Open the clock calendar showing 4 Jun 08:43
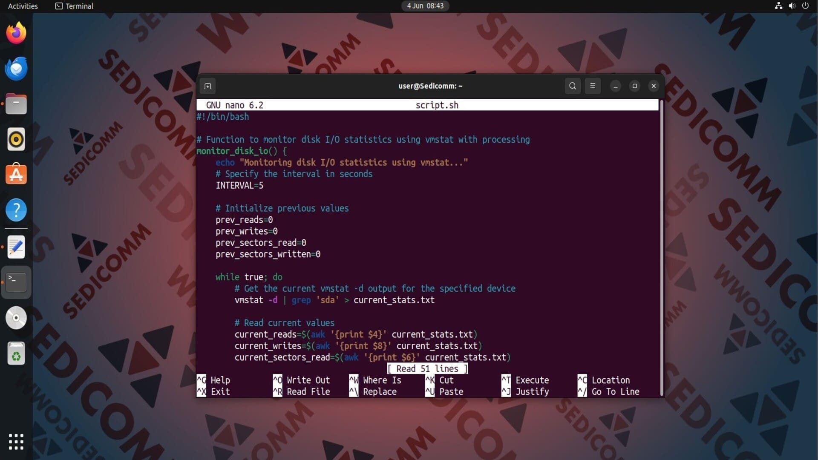The height and width of the screenshot is (460, 818). click(x=425, y=6)
